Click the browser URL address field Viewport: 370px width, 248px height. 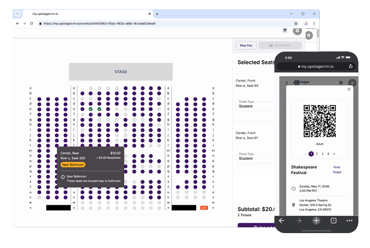(x=164, y=23)
